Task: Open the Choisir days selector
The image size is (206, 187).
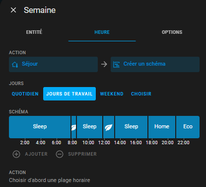Action: click(x=141, y=94)
